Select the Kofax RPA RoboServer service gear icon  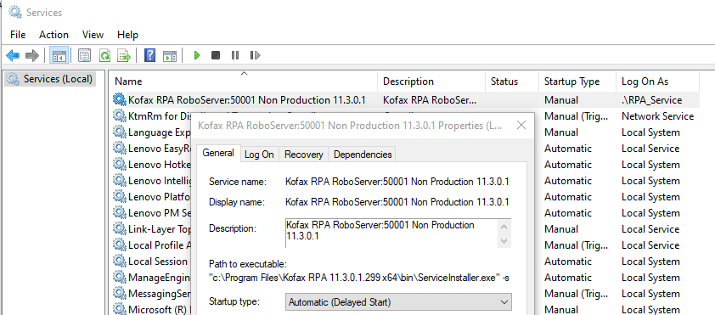coord(119,100)
